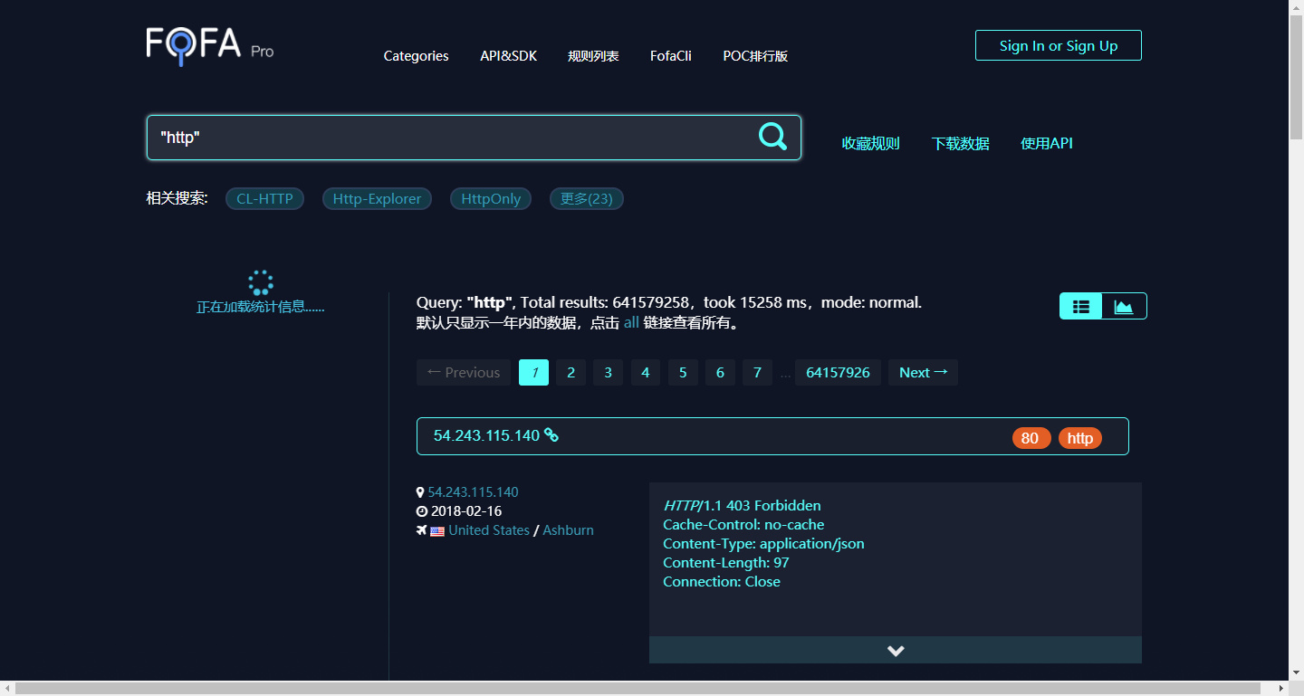
Task: Click the orange http protocol badge
Action: point(1080,438)
